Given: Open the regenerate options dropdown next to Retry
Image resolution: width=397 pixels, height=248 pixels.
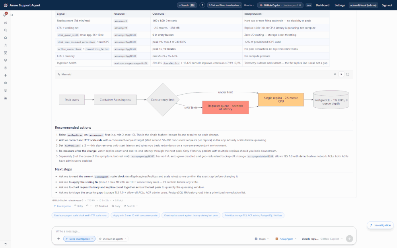Looking at the screenshot, I should 89,206.
